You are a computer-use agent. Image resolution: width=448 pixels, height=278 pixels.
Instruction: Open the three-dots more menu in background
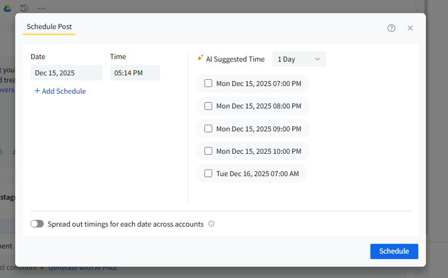click(41, 8)
